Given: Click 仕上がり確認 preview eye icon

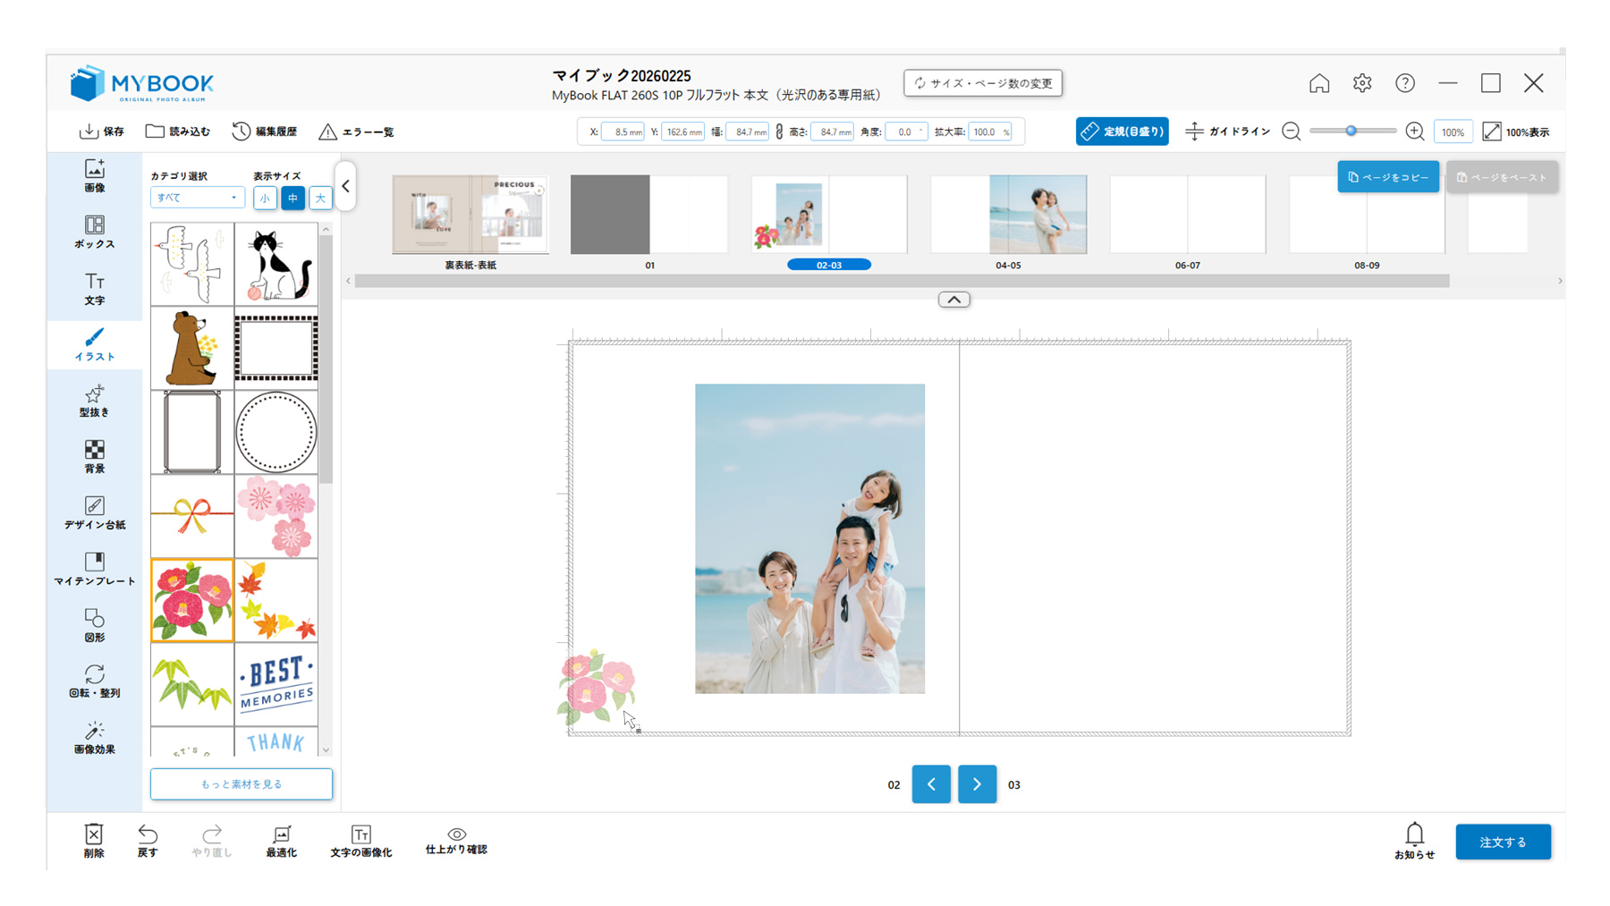Looking at the screenshot, I should [456, 840].
